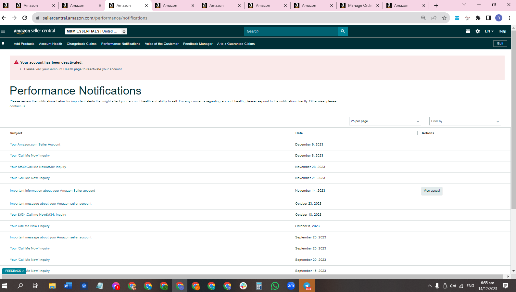Viewport: 516px width, 292px height.
Task: Open the M&M ESSENTIALS account switcher
Action: coord(96,31)
